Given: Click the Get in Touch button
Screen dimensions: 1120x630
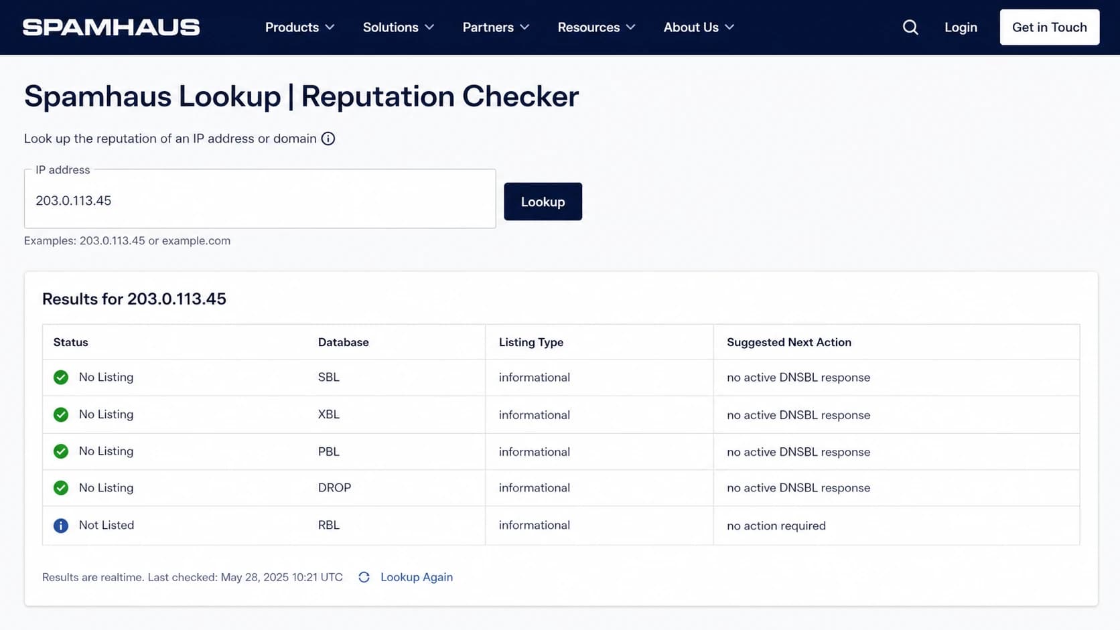Looking at the screenshot, I should click(x=1050, y=27).
